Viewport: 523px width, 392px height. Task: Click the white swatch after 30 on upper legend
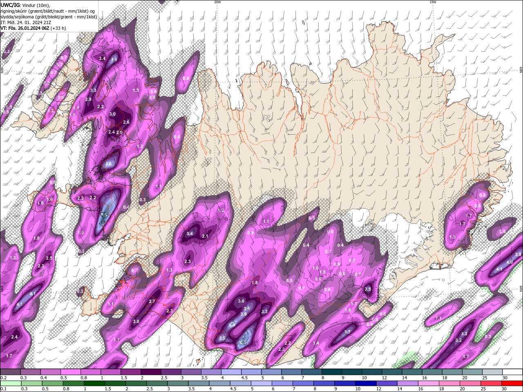[x=512, y=372]
